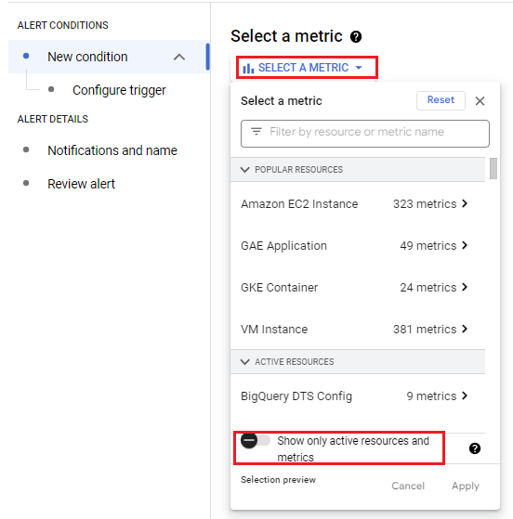Image resolution: width=513 pixels, height=519 pixels.
Task: Click the bar chart icon in SELECT A METRIC
Action: pos(248,68)
